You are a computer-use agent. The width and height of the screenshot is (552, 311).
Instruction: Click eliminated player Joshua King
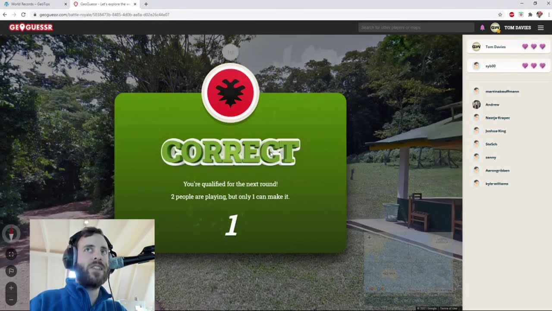tap(496, 131)
